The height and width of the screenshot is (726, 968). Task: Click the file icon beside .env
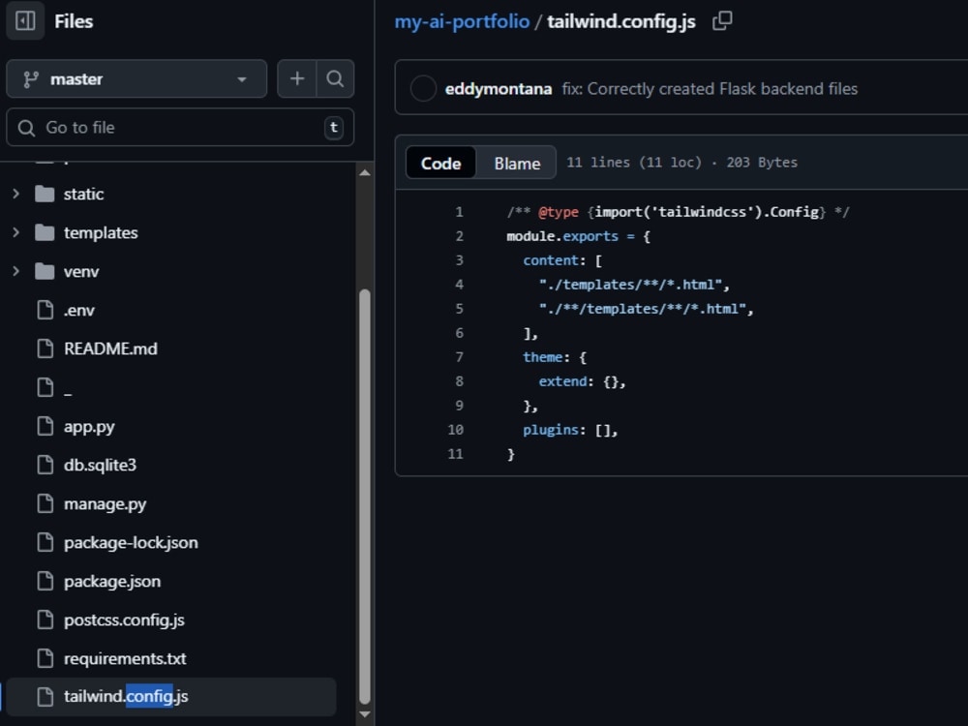coord(45,310)
